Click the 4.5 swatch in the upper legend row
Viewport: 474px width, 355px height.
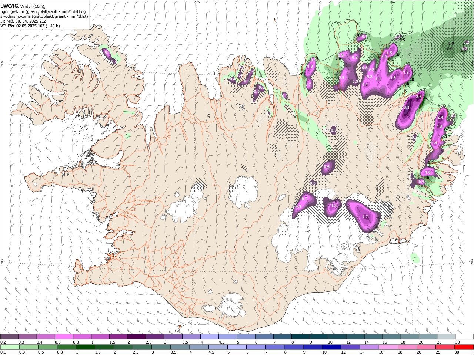pos(227,337)
